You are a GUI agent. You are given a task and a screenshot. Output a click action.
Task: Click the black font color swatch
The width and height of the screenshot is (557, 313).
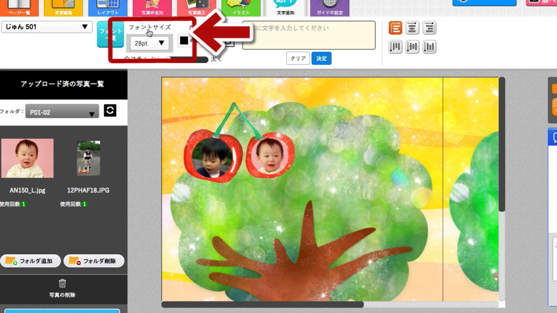coord(184,41)
